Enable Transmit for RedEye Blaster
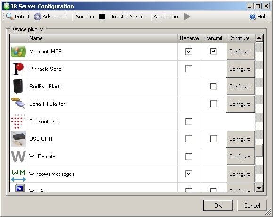Viewport: 273px width, 217px height. pyautogui.click(x=213, y=87)
